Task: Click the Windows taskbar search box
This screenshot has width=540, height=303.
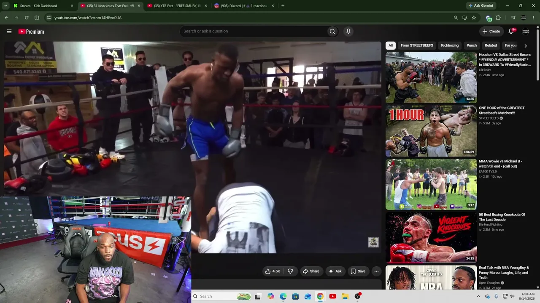Action: (221, 296)
